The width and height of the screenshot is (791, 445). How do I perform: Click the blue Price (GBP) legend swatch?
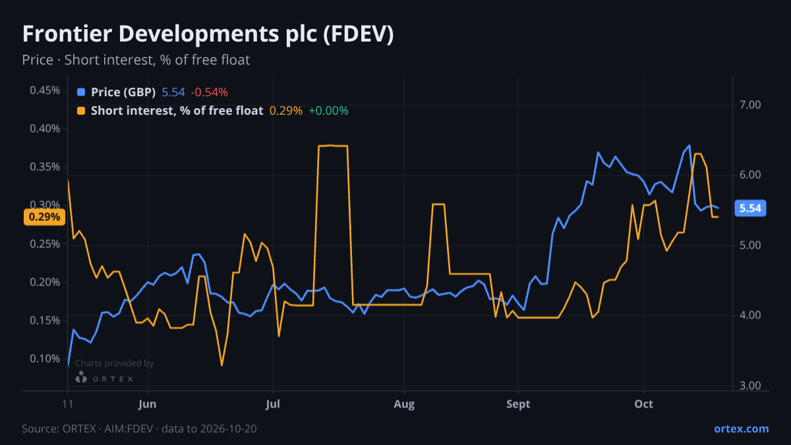tap(81, 92)
